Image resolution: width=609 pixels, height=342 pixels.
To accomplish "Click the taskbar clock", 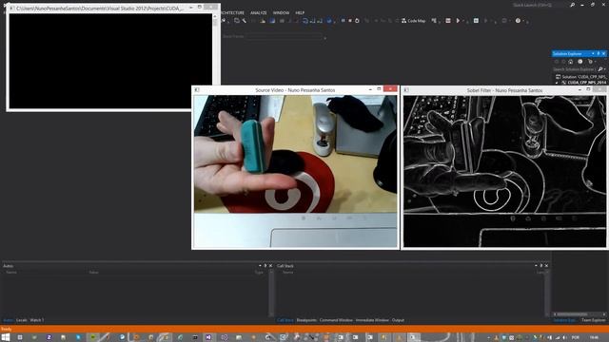I will tap(594, 337).
